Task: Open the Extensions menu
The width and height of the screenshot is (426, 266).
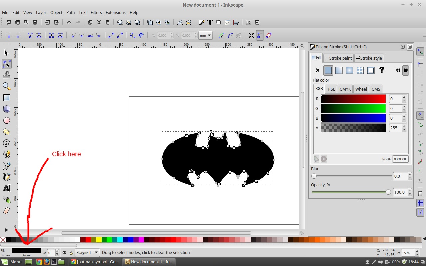Action: [x=115, y=12]
